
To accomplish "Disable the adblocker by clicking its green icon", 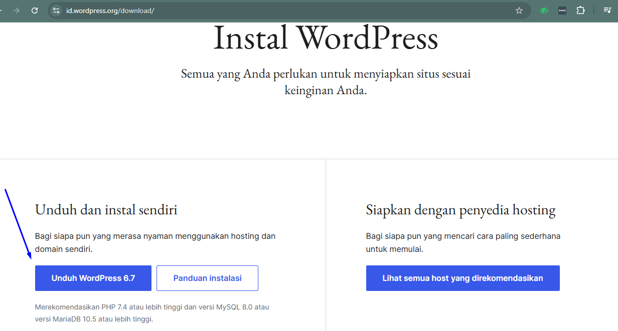I will point(544,10).
